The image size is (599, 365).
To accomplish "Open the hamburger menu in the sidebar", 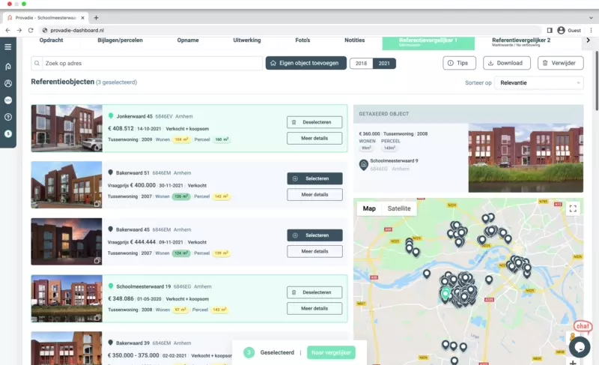I will click(x=7, y=47).
